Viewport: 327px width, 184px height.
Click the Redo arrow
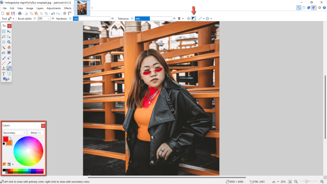pos(58,13)
